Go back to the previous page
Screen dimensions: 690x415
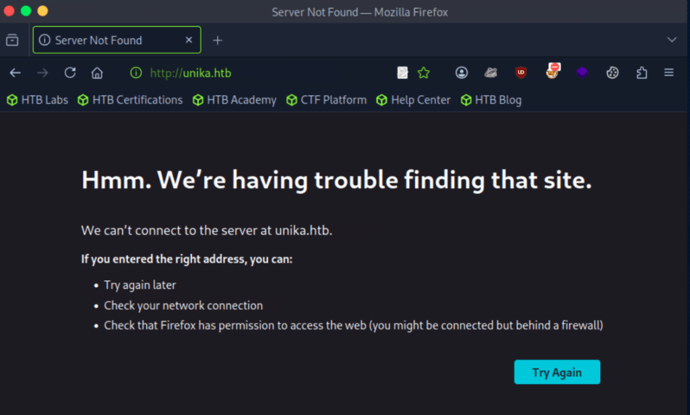pos(15,73)
